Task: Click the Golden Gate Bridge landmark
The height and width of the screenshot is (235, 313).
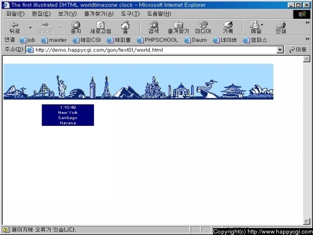Action: (x=44, y=91)
